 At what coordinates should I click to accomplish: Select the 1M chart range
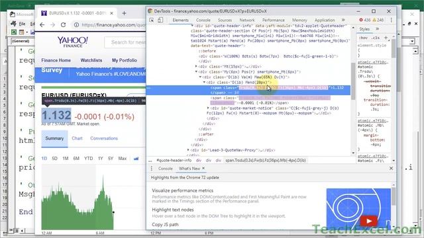click(65, 159)
